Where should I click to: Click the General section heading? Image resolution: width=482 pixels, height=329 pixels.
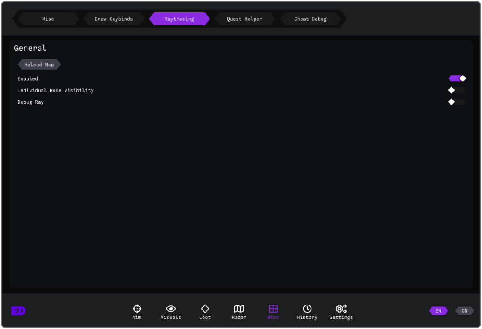[30, 48]
